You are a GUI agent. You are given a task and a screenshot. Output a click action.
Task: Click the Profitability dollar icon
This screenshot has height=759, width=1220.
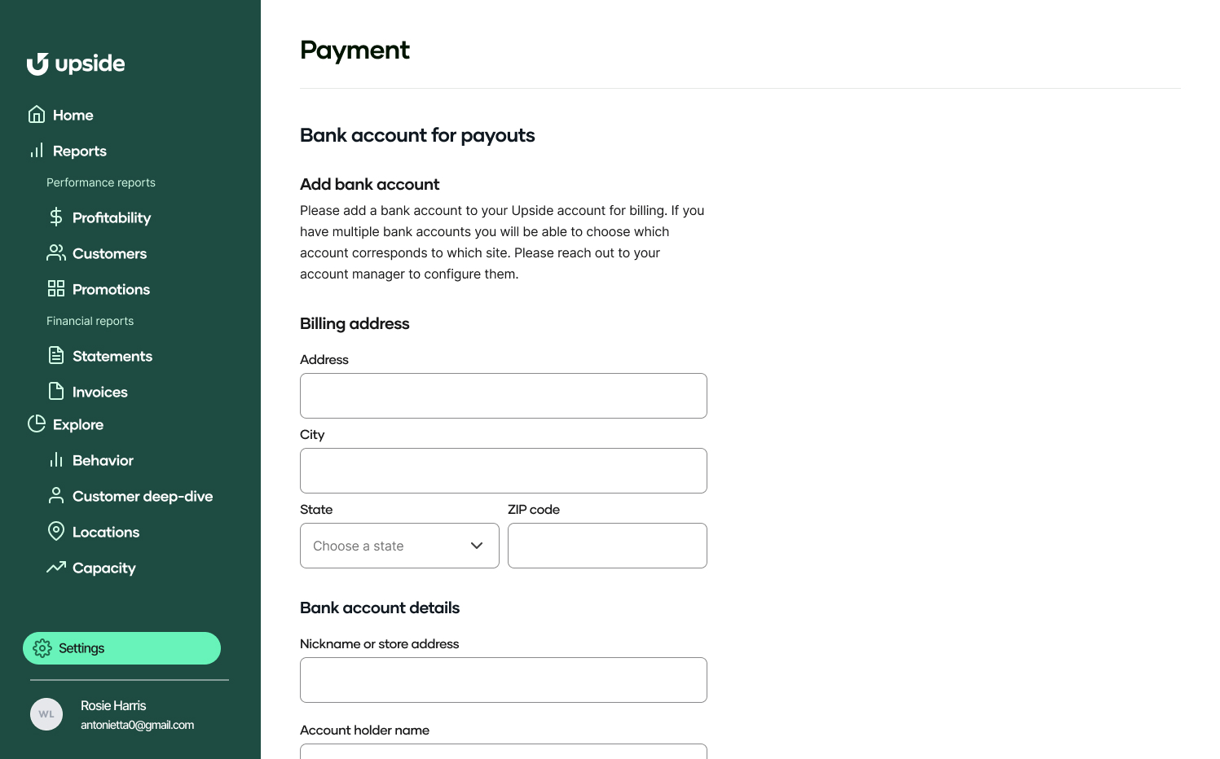click(x=55, y=217)
